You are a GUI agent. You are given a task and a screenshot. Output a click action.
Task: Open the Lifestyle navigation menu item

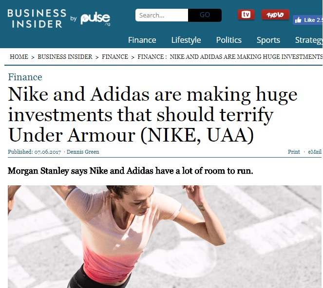click(x=186, y=40)
